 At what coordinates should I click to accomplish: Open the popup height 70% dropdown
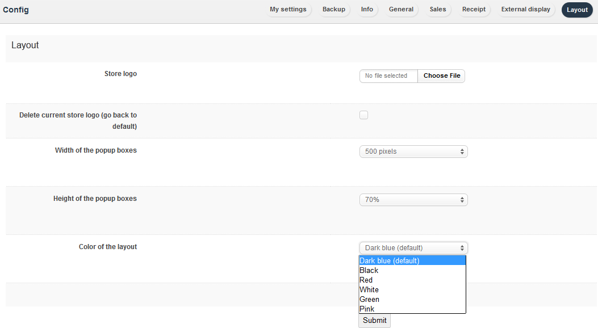point(413,200)
